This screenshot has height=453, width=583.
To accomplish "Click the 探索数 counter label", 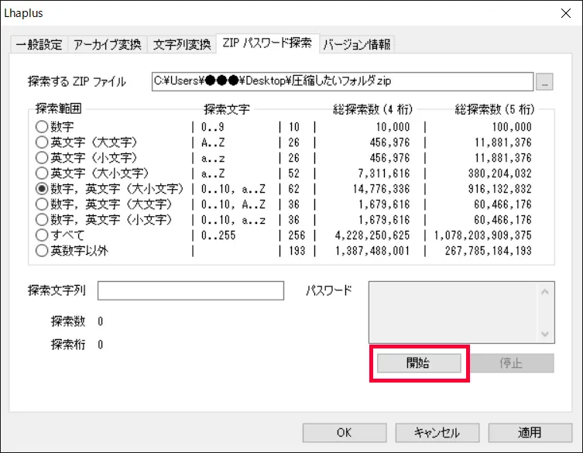I will coord(68,321).
